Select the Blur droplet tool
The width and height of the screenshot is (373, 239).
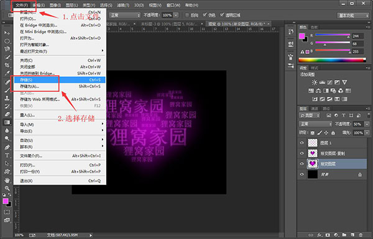click(x=7, y=130)
